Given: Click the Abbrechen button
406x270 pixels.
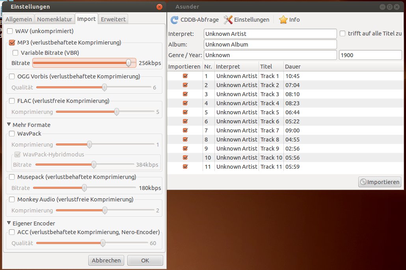Looking at the screenshot, I should (x=106, y=261).
